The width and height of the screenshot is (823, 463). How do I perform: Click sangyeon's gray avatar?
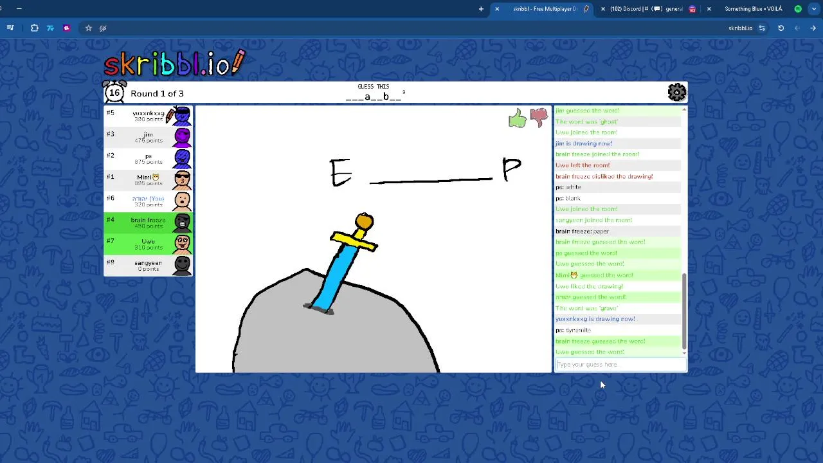point(182,265)
